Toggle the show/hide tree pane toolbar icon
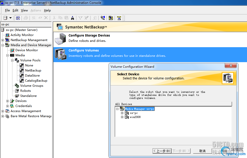247x158 pixels. click(x=18, y=18)
